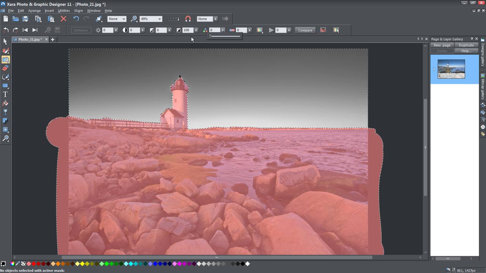Toggle the red magnet snap icon
The image size is (486, 273).
coord(188,19)
